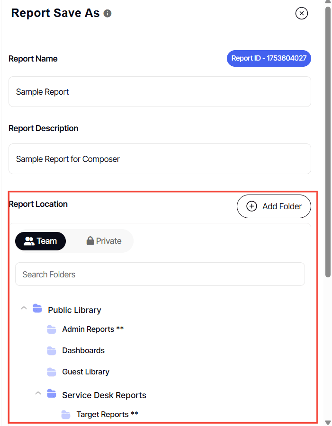Screen dimensions: 332x426
Task: Collapse the Service Desk Reports node
Action: coord(38,393)
